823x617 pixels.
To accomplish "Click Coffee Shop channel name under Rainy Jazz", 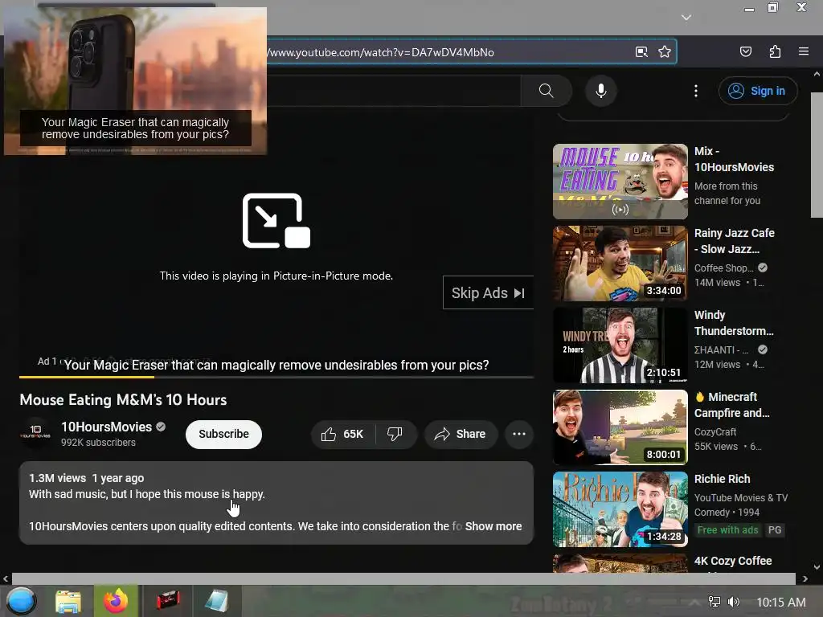I will 724,268.
